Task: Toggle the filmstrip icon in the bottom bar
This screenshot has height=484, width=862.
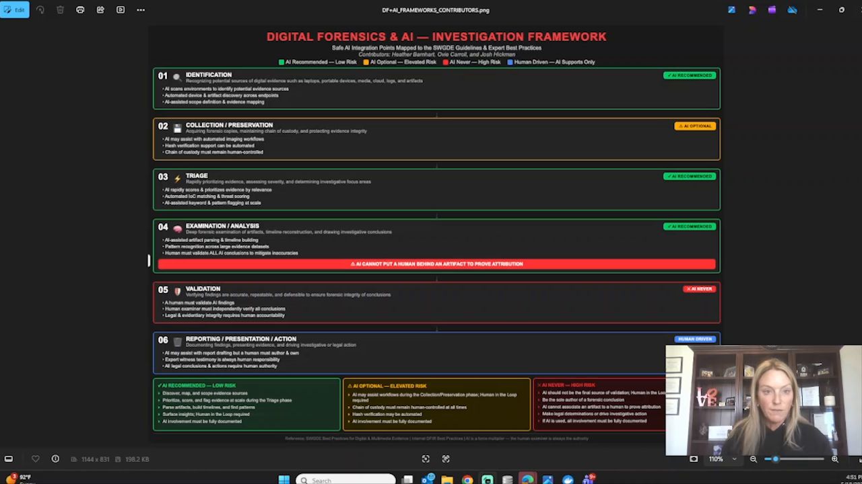Action: pos(9,459)
